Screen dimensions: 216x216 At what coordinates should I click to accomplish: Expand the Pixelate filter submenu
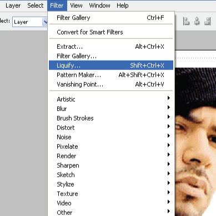pyautogui.click(x=110, y=147)
